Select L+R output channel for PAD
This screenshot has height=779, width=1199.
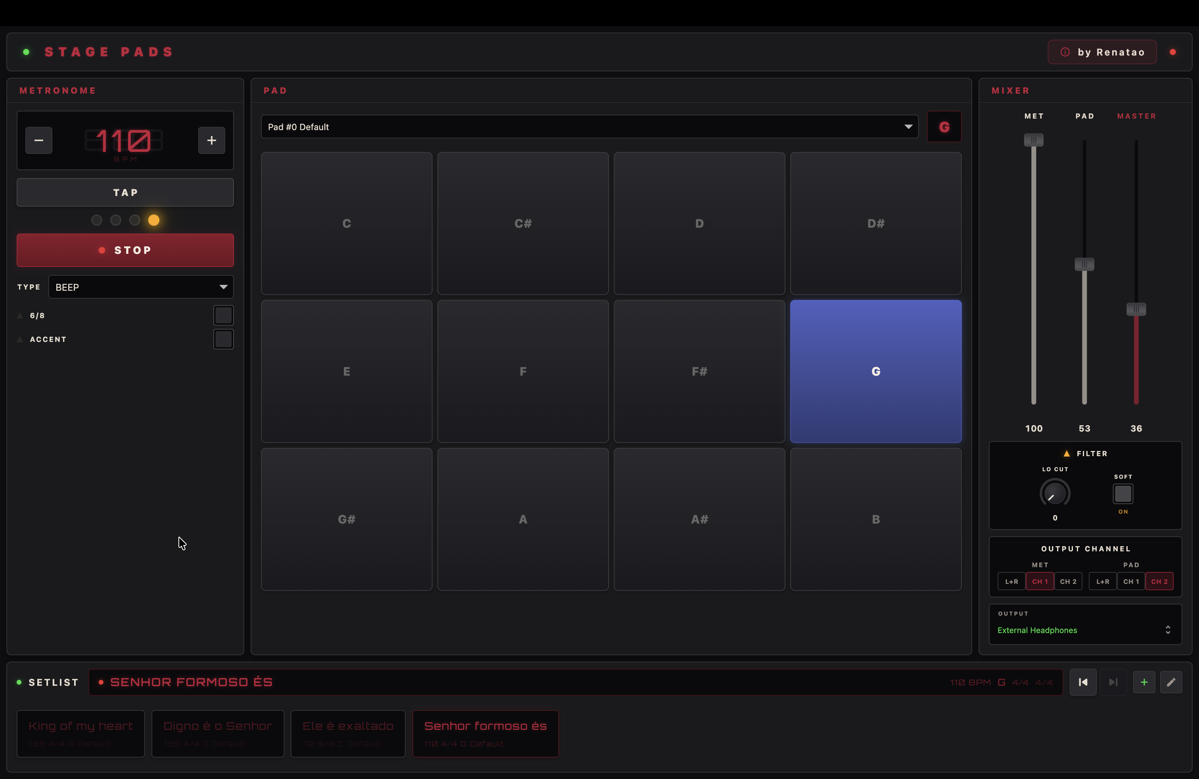click(x=1102, y=581)
